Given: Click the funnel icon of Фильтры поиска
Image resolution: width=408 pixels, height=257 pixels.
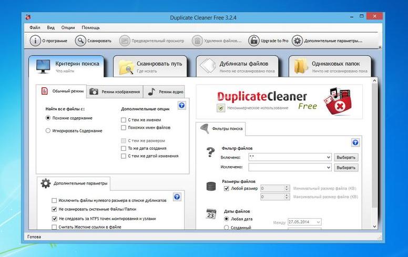Looking at the screenshot, I should pos(205,128).
